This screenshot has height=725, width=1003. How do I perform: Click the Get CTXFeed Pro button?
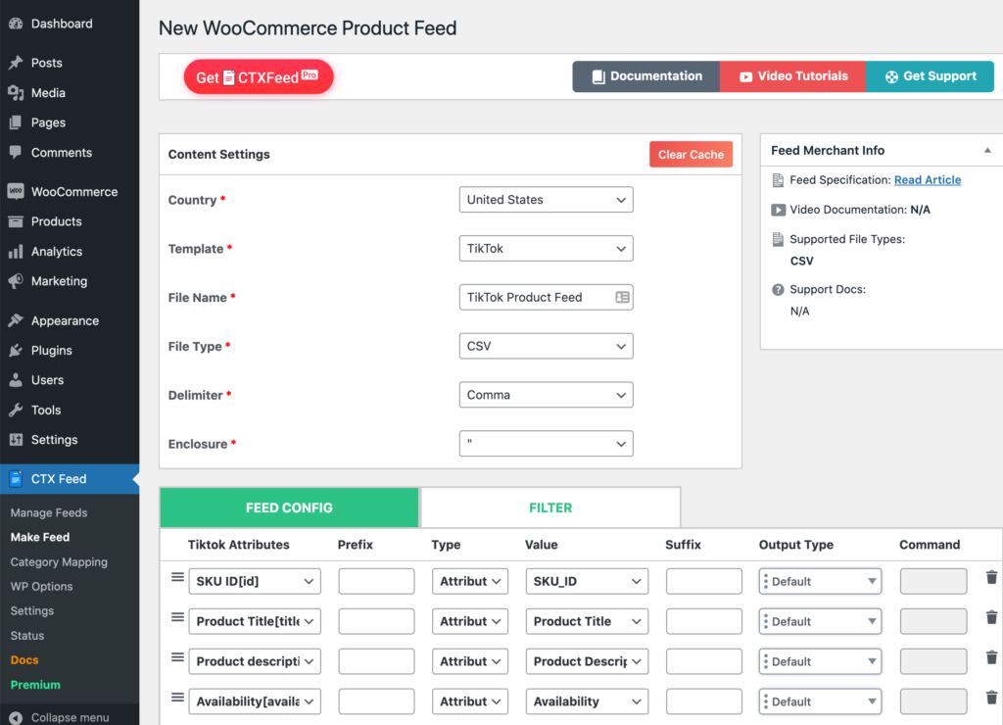(x=259, y=76)
